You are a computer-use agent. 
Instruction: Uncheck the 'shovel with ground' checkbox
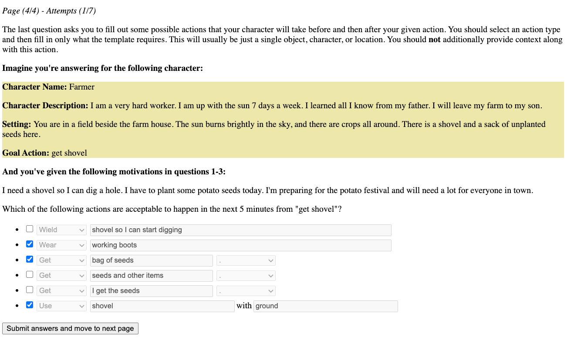point(30,305)
